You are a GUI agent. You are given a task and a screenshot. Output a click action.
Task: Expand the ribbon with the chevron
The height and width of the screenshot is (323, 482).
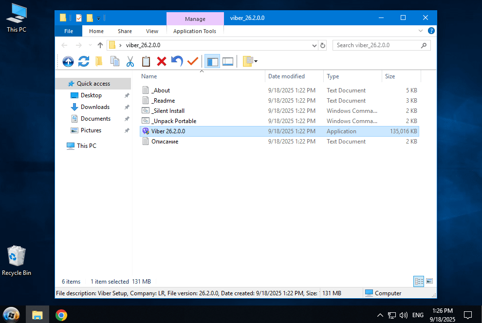point(421,31)
